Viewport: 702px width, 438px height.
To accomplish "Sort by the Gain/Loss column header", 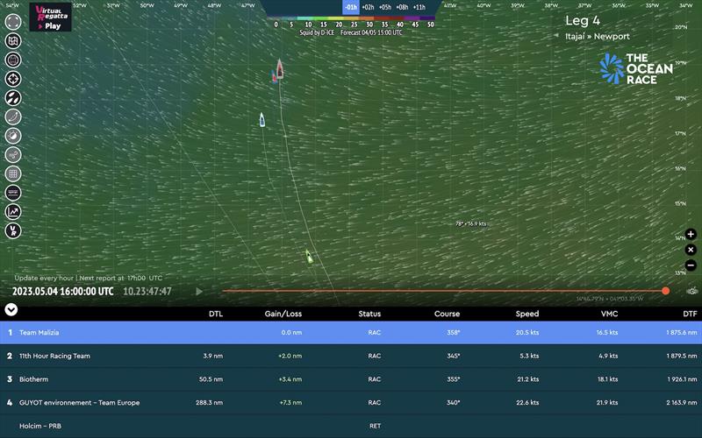I will coord(283,314).
